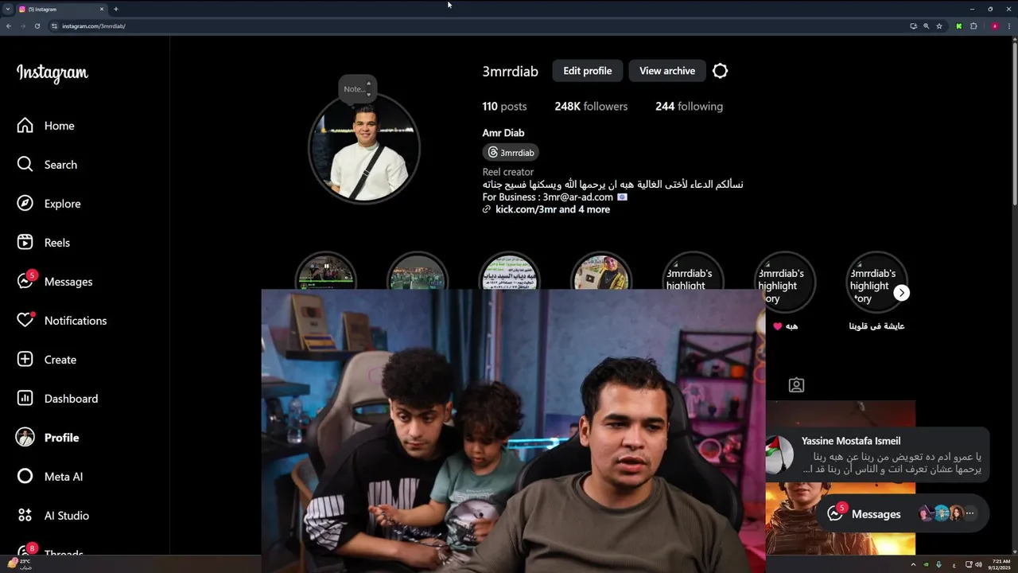Click Create in the sidebar

(47, 360)
